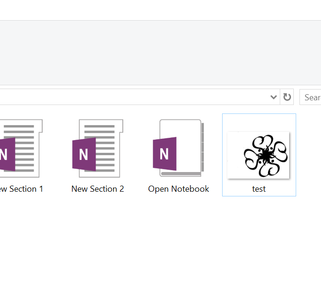Select the New Section 2 OneNote file icon
Image resolution: width=321 pixels, height=285 pixels.
click(97, 148)
